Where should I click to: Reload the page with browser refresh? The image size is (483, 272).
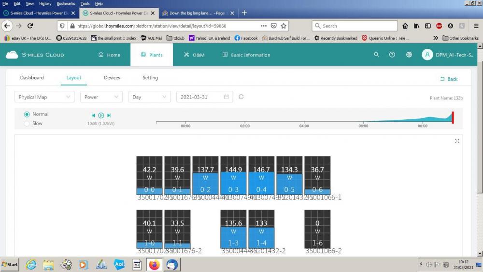(30, 26)
